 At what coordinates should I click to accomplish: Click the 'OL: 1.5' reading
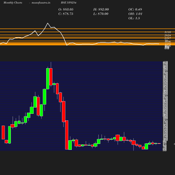(x=134, y=18)
